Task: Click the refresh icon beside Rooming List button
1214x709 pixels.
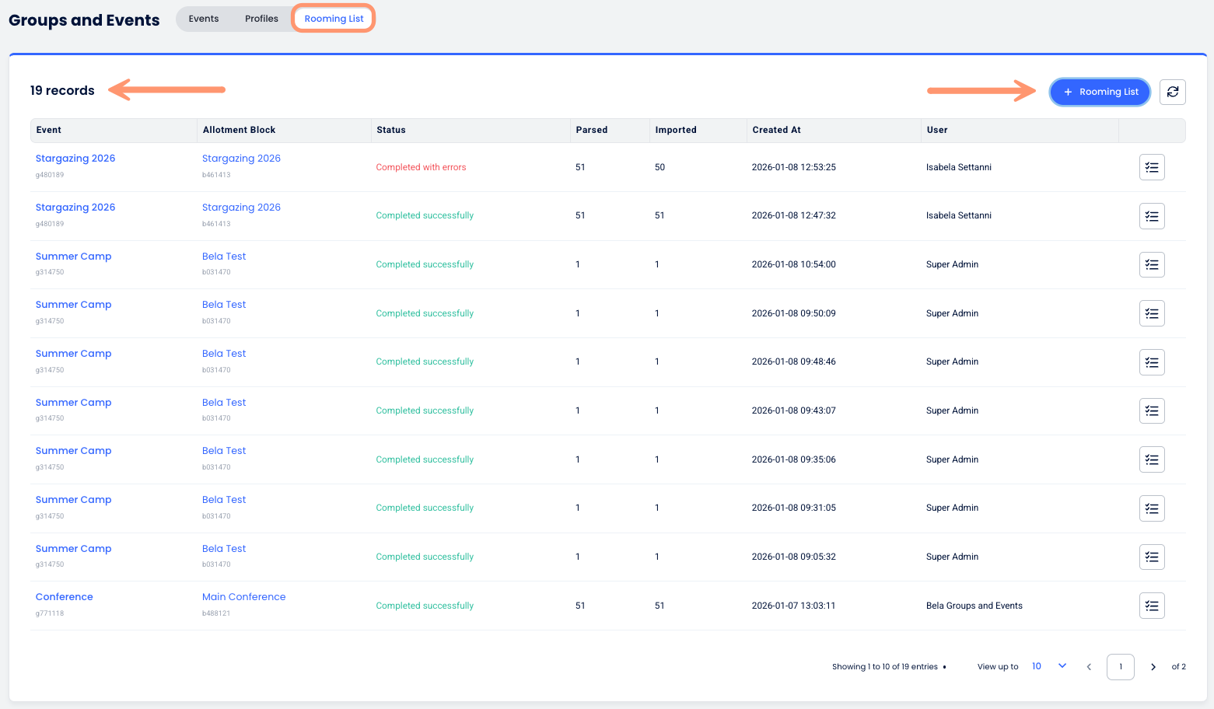Action: point(1172,92)
